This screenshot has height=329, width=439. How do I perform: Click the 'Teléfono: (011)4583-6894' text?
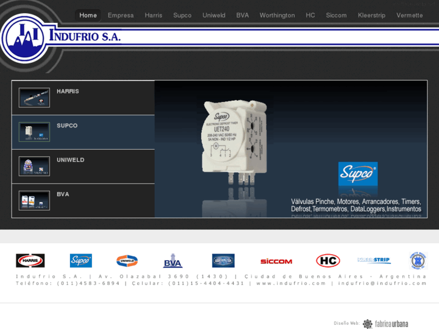pos(68,283)
